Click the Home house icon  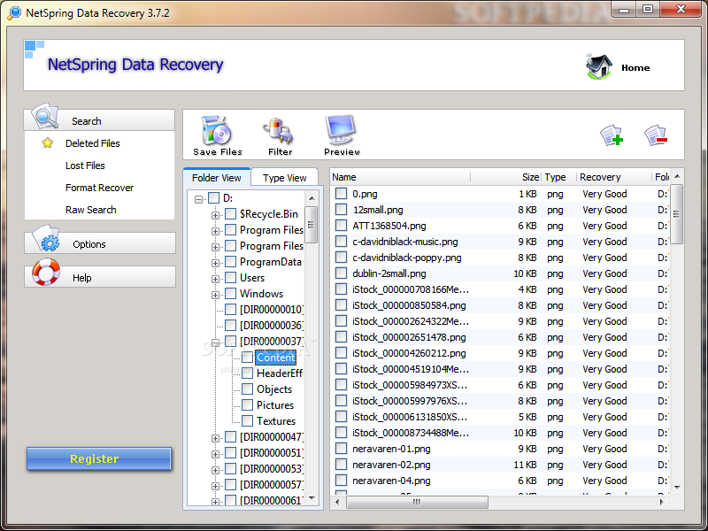pyautogui.click(x=599, y=67)
